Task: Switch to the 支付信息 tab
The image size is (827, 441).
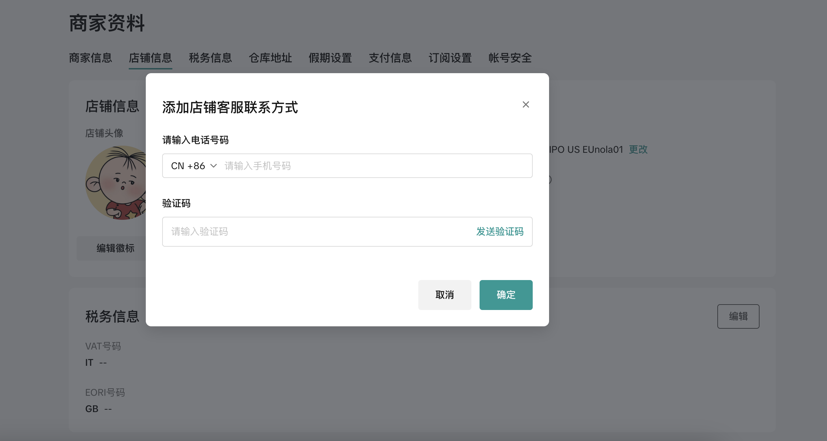Action: pos(390,58)
